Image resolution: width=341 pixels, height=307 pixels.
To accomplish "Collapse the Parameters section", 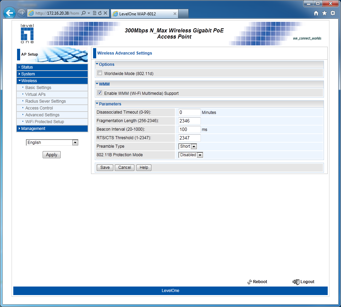I will coord(97,104).
